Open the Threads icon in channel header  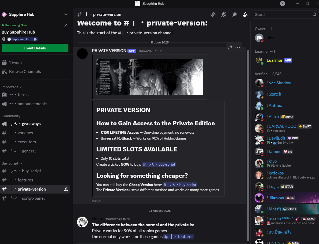coord(213,14)
